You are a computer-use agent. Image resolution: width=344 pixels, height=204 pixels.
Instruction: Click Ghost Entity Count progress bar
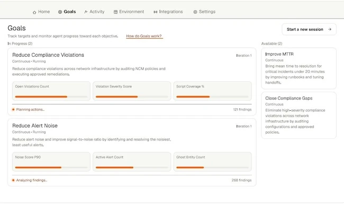[212, 167]
